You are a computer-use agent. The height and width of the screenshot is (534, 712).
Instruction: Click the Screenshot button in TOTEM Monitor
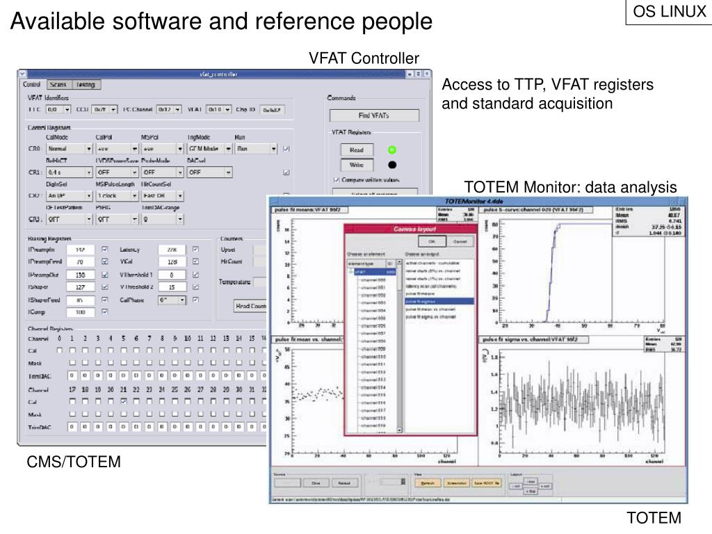tap(456, 483)
